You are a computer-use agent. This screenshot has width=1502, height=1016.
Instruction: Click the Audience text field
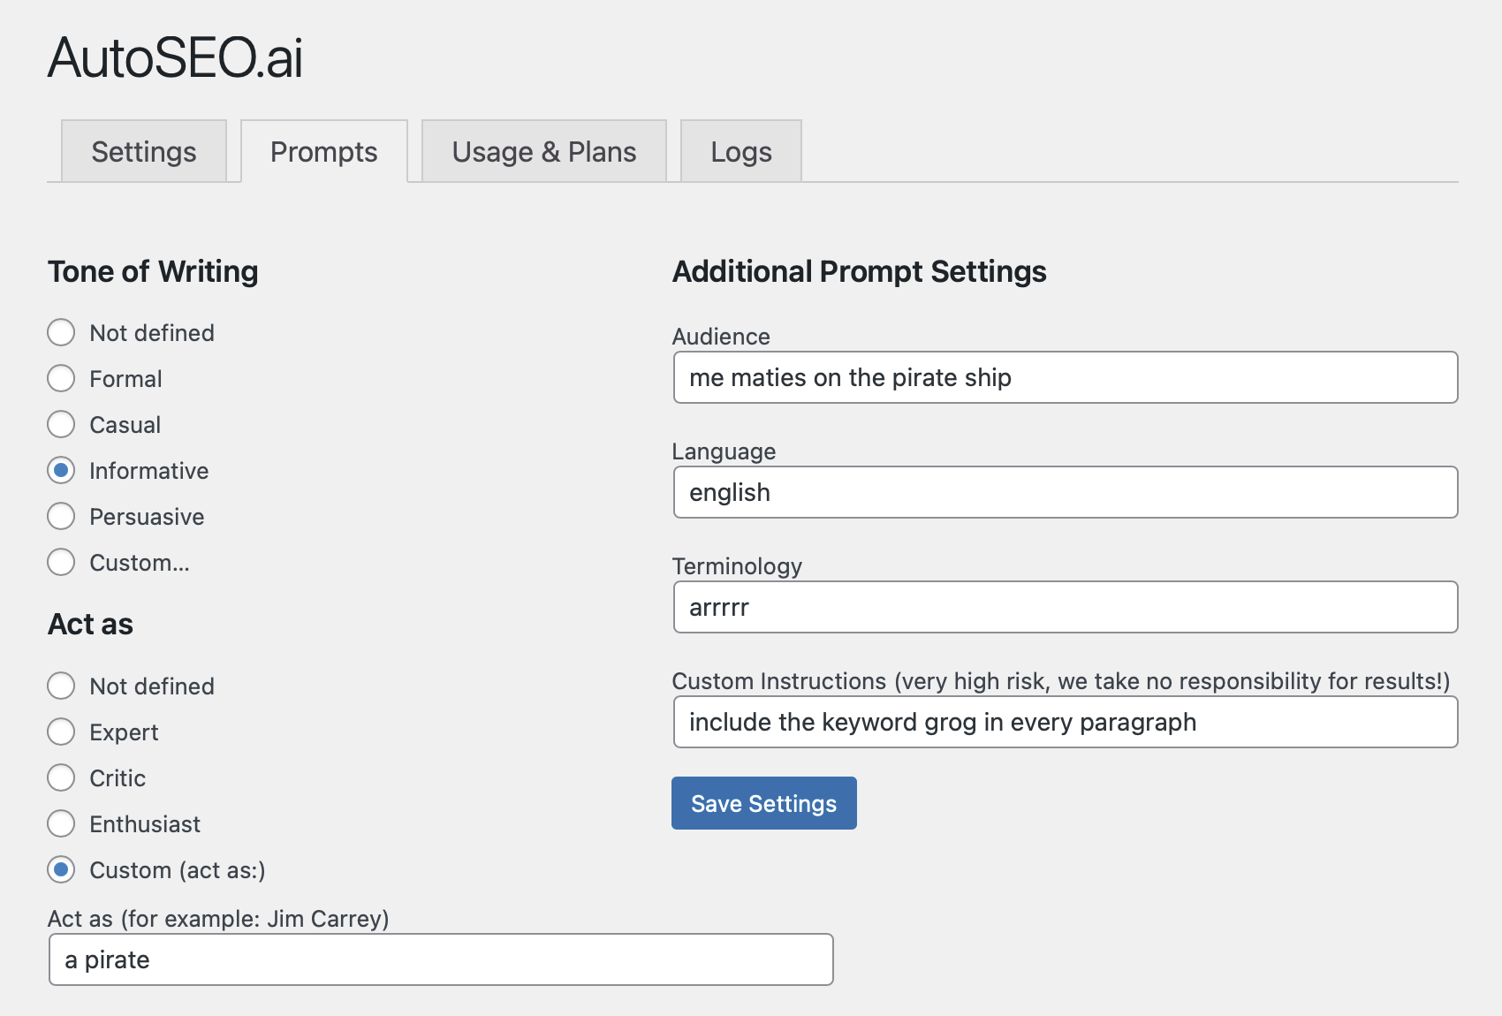pos(1065,378)
